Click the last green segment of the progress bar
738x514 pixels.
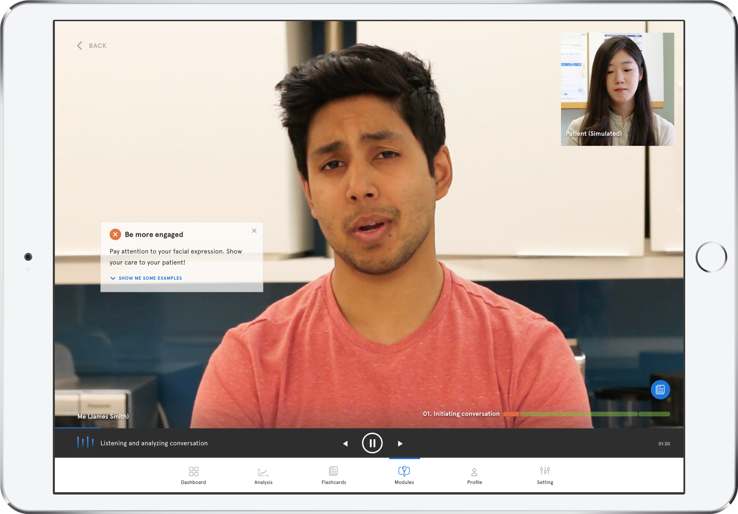point(654,414)
